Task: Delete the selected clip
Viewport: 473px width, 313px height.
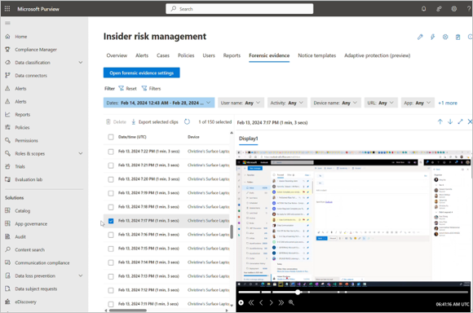Action: coord(116,121)
